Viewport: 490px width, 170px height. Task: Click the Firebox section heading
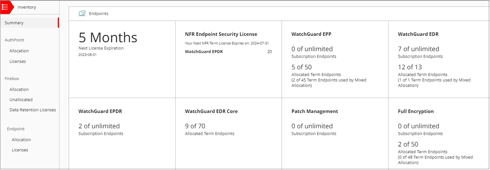(12, 79)
